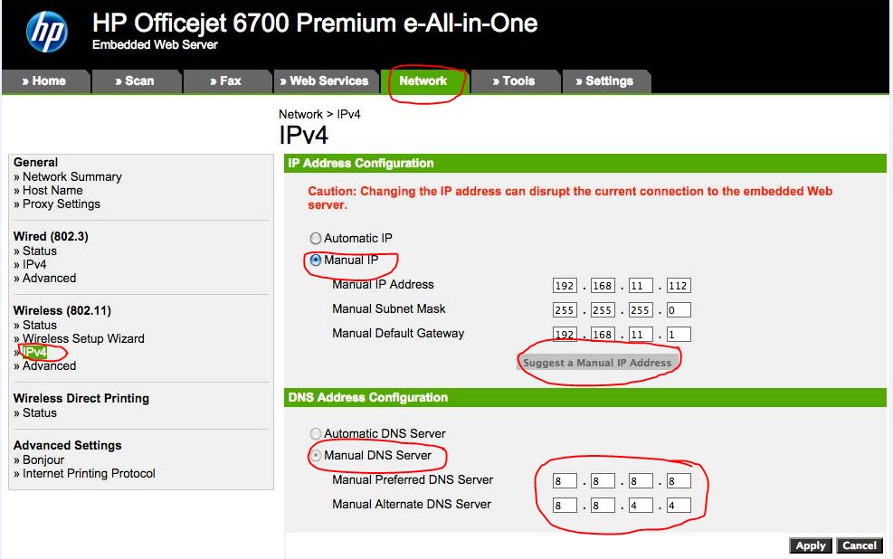Open the Fax tab
893x559 pixels.
(x=226, y=81)
